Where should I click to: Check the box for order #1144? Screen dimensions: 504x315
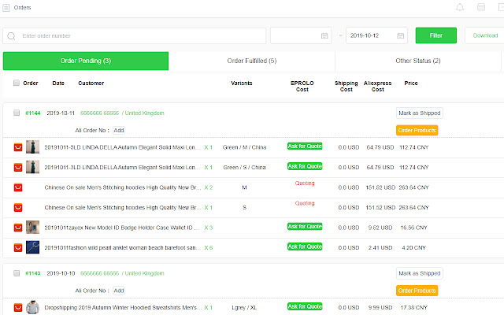17,113
